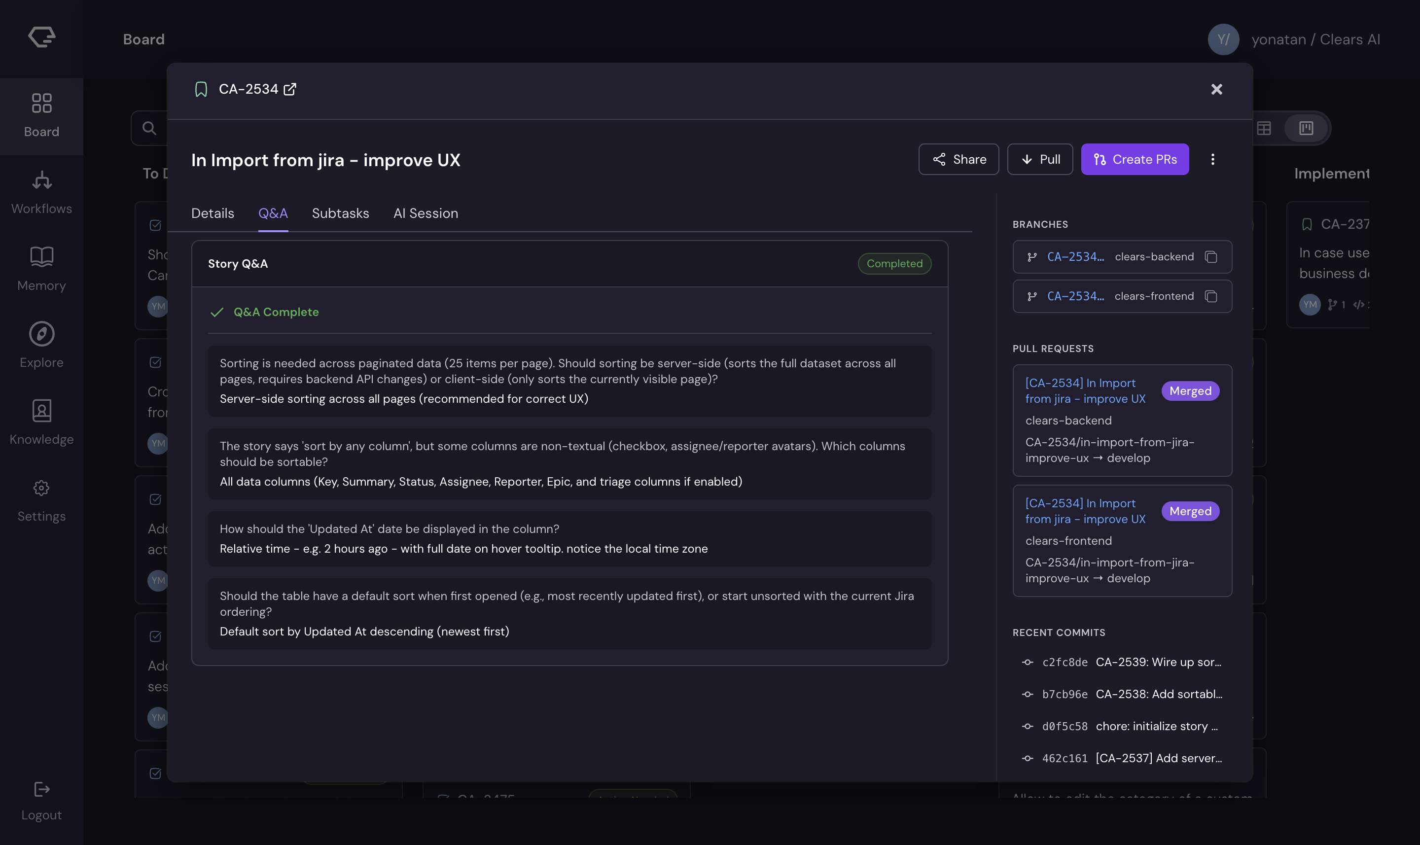Click the Merged badge on clears-frontend PR
This screenshot has height=845, width=1420.
1190,511
